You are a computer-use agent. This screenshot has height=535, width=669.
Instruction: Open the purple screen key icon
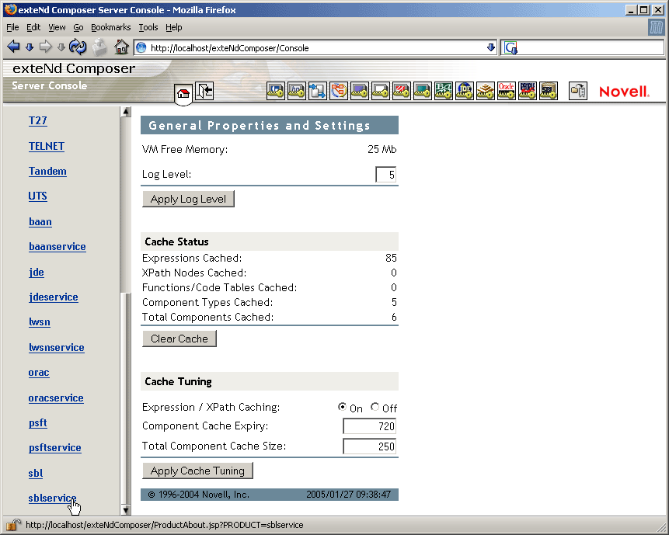point(359,91)
